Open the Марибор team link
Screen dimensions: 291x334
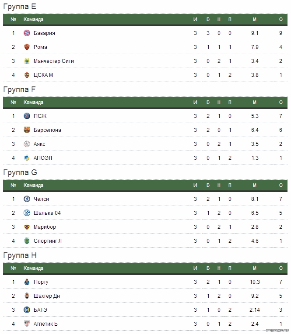coord(45,227)
